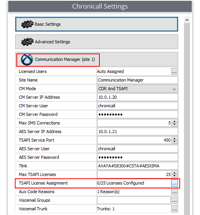200x215 pixels.
Task: Open TSAPI License Assignment ellipsis button
Action: pos(174,183)
